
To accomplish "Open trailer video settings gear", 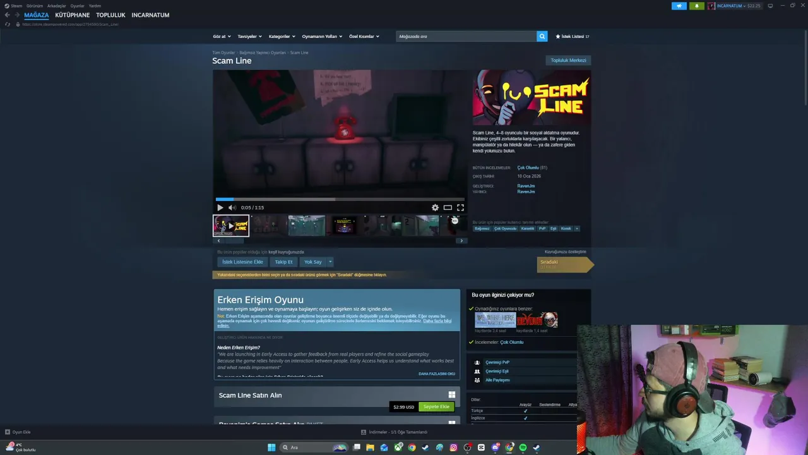I will 435,207.
